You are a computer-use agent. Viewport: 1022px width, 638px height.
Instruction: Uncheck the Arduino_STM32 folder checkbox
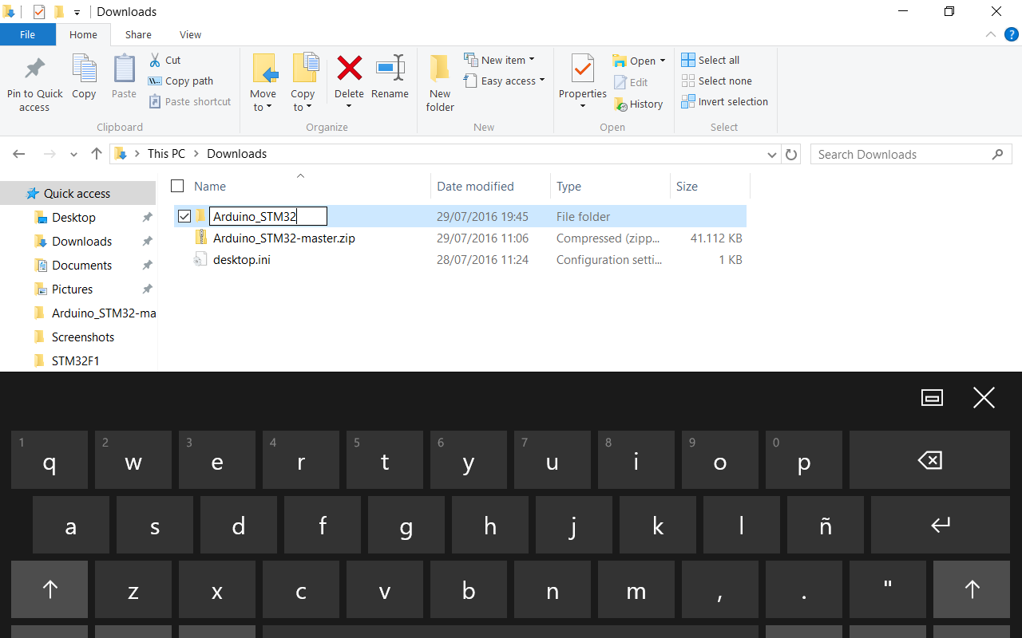(x=184, y=216)
